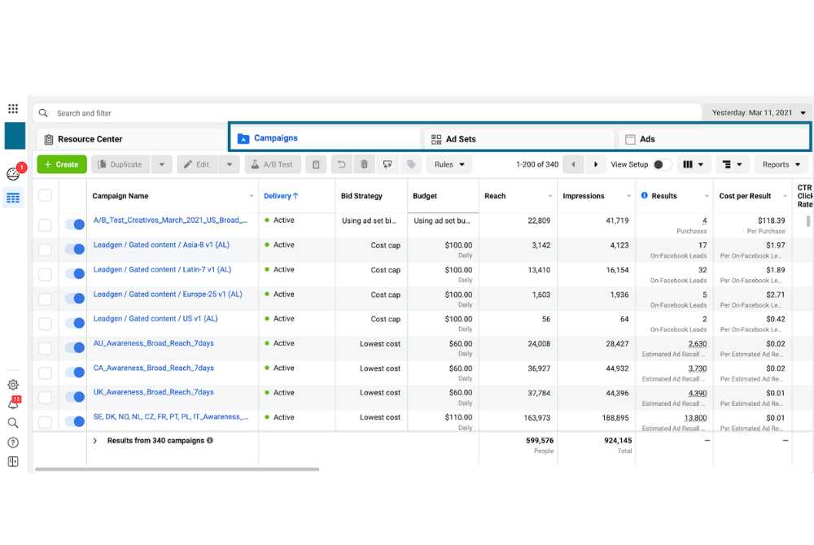The height and width of the screenshot is (545, 814).
Task: Click the Edit button
Action: [197, 164]
